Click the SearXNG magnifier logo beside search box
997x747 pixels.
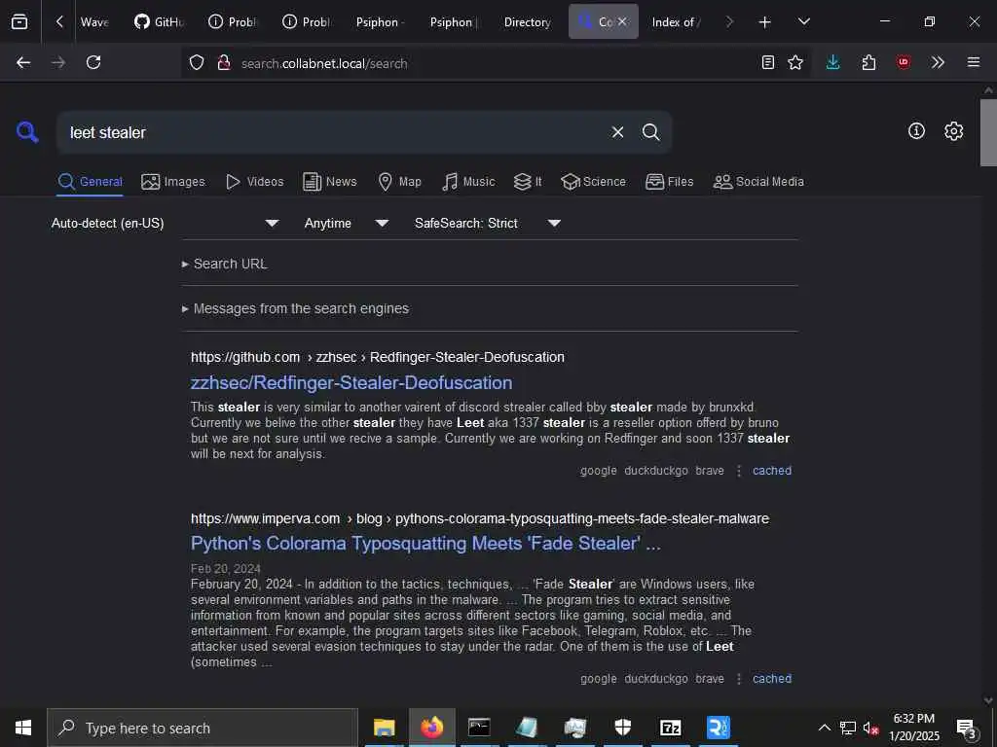27,132
